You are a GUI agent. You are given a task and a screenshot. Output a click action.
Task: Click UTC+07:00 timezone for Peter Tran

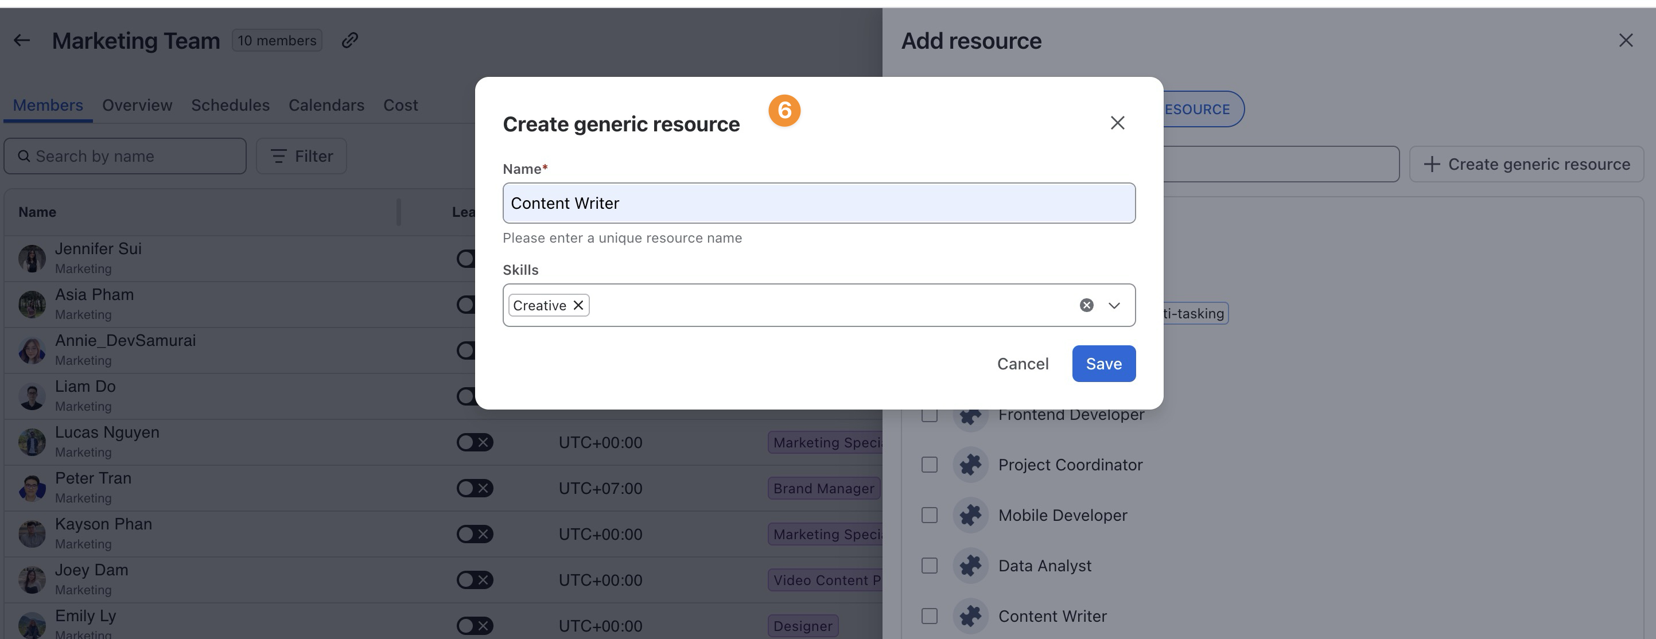click(600, 489)
